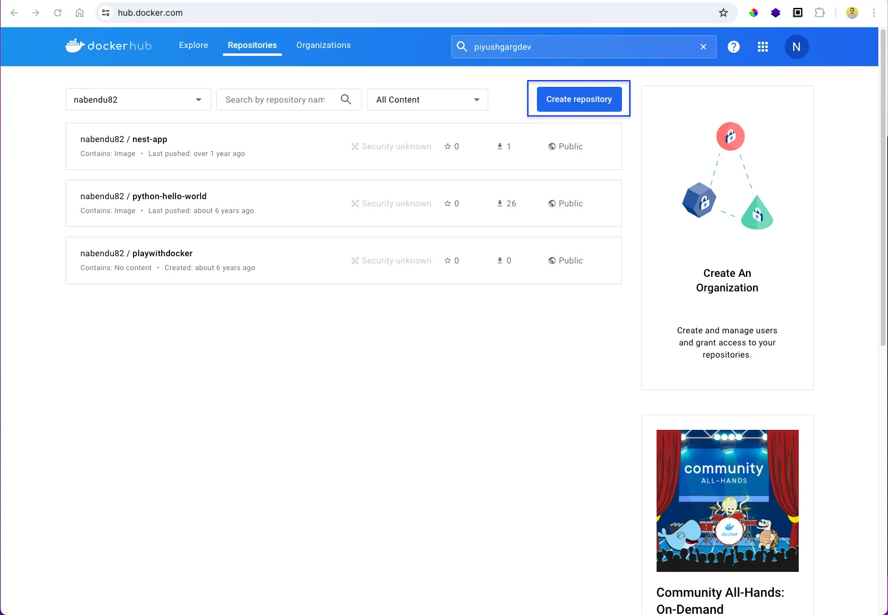This screenshot has width=888, height=615.
Task: Go back using the browser back arrow
Action: point(15,13)
